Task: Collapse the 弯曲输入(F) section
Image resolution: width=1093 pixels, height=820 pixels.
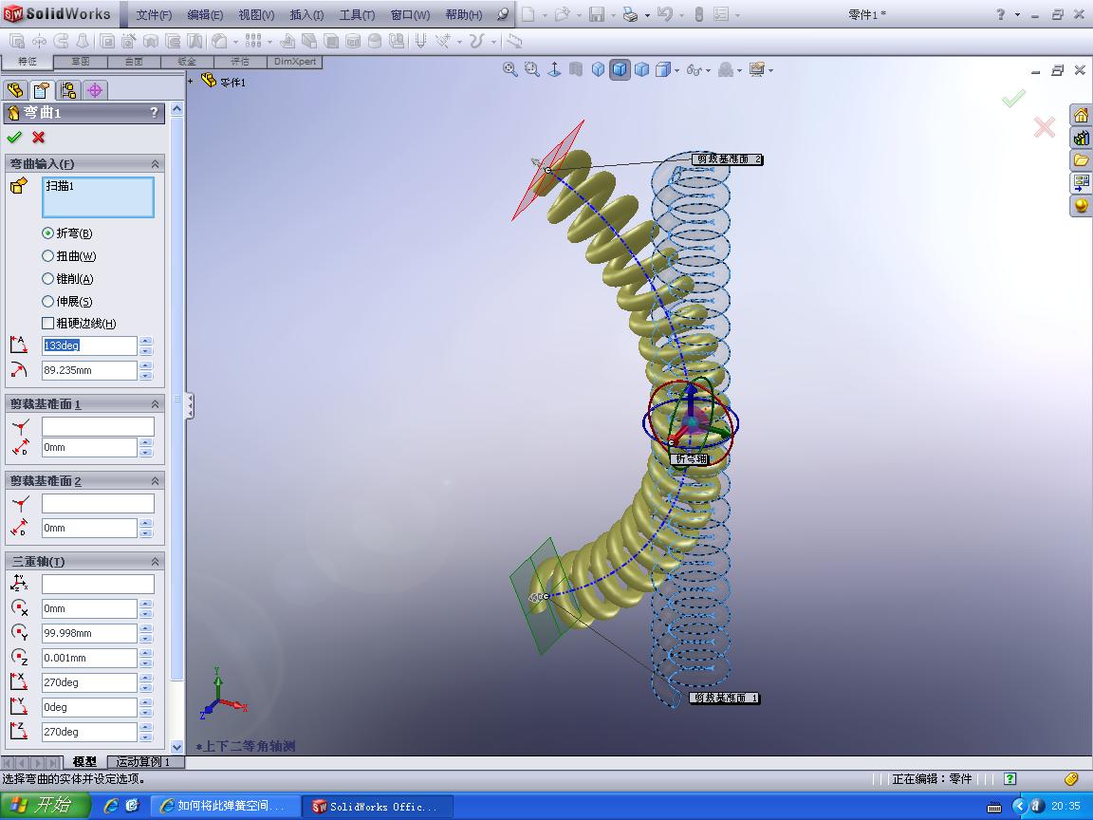Action: pyautogui.click(x=155, y=164)
